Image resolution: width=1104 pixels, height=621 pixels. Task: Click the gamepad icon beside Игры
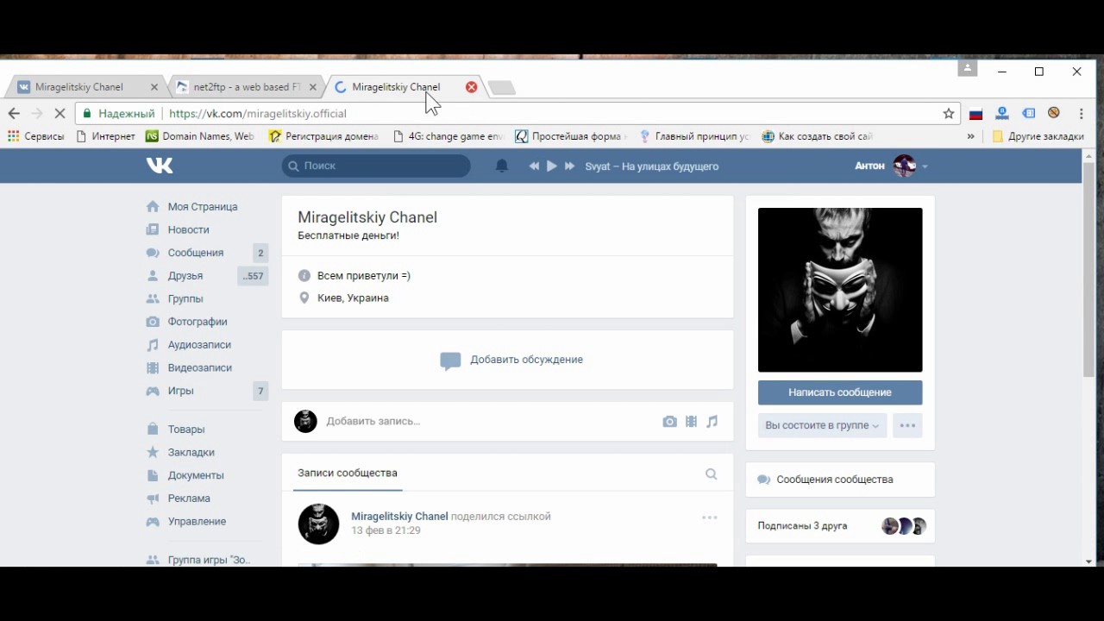coord(153,391)
